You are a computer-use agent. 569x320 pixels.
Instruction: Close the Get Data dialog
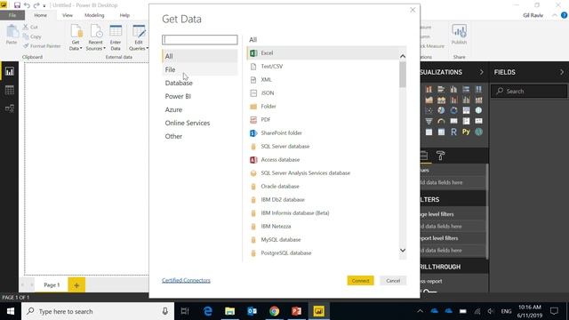(413, 10)
